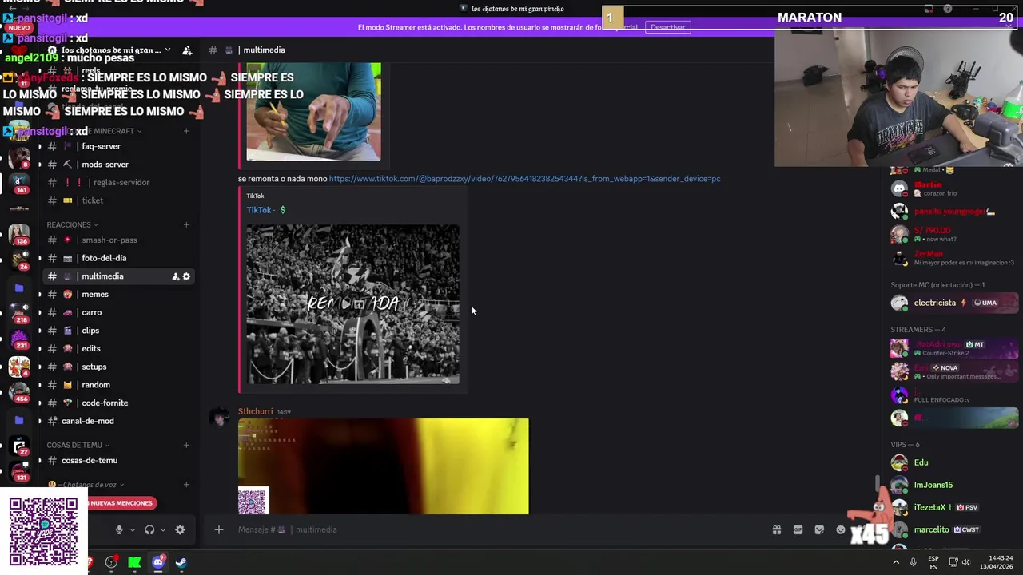
Task: Select the carro channel
Action: pyautogui.click(x=118, y=312)
